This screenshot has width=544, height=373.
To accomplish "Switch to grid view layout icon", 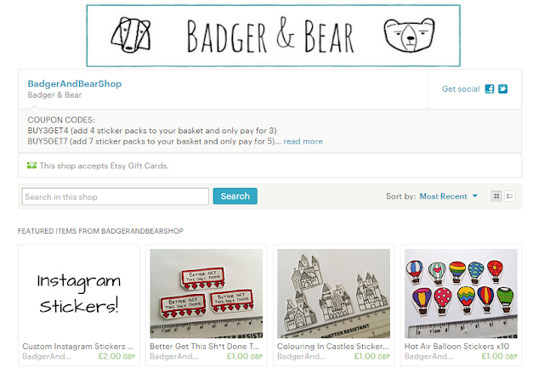I will click(496, 196).
